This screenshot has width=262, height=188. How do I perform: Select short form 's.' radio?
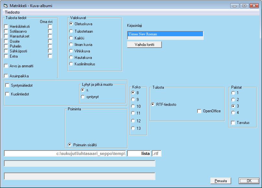pos(83,90)
